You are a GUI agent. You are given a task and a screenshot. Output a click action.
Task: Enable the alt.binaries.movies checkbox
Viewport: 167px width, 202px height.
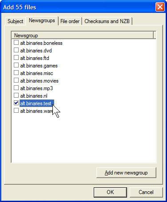click(x=16, y=80)
